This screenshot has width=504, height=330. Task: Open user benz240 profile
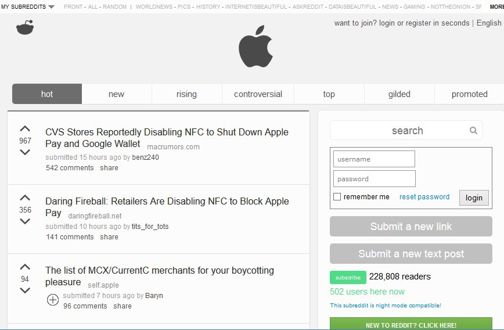145,157
